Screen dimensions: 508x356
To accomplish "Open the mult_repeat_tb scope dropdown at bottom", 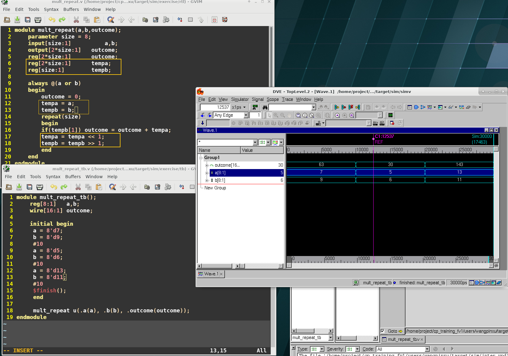I will [331, 338].
